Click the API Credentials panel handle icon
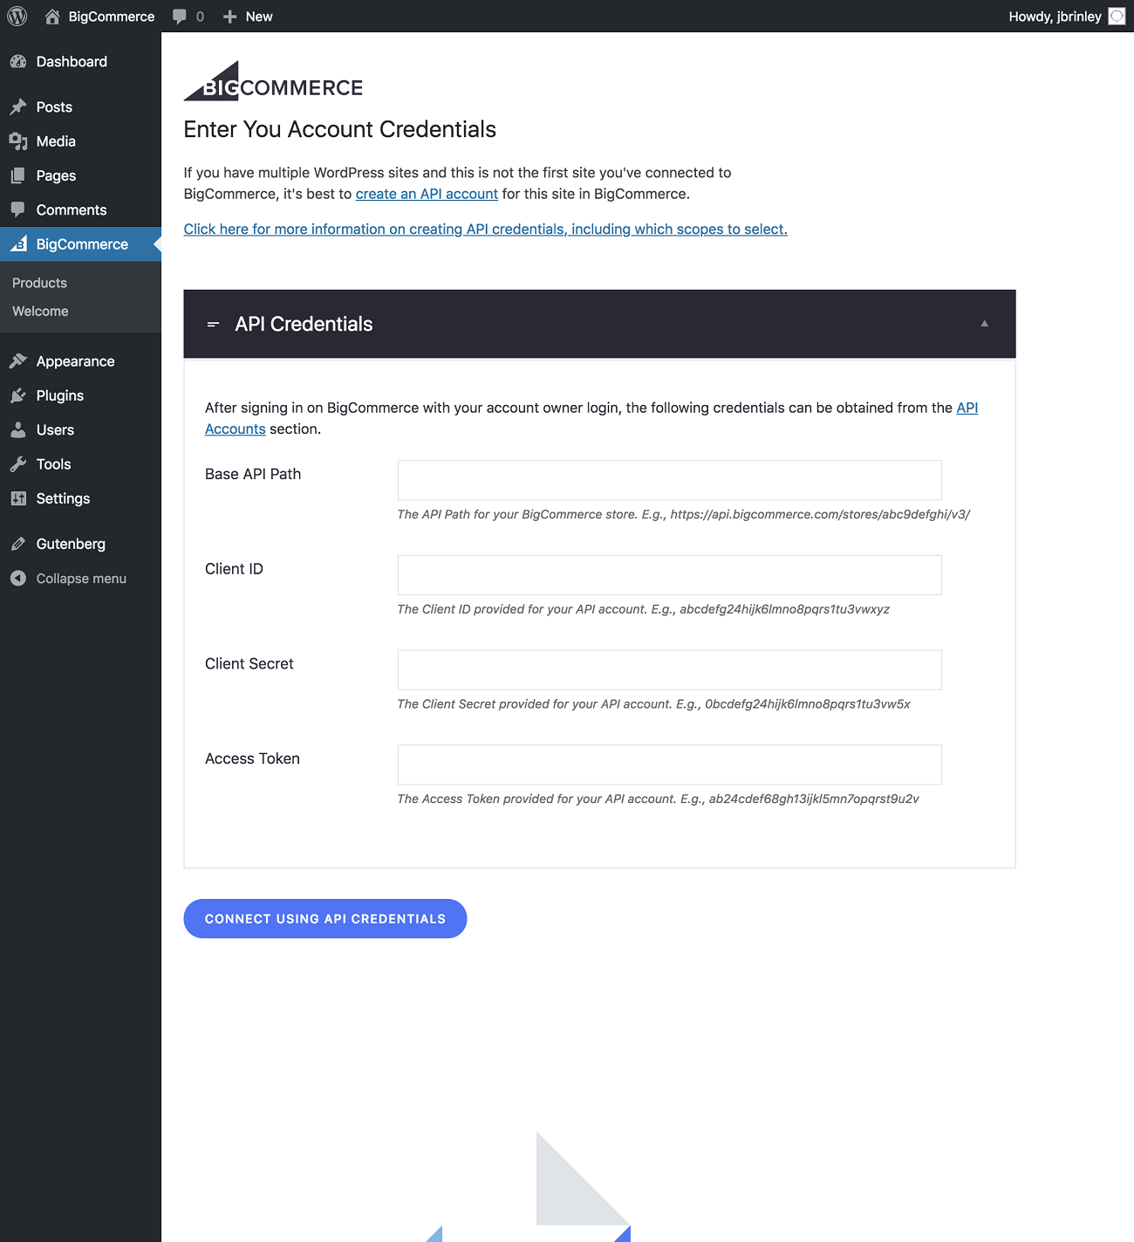1134x1242 pixels. pos(213,325)
